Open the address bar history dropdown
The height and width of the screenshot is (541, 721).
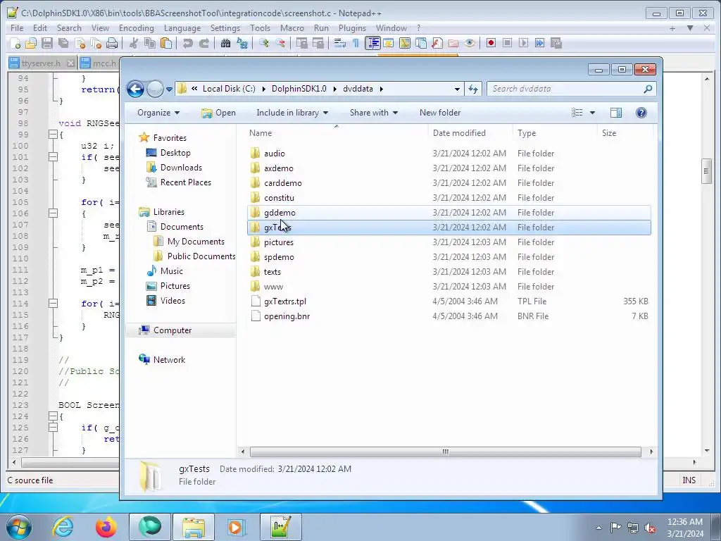[457, 89]
